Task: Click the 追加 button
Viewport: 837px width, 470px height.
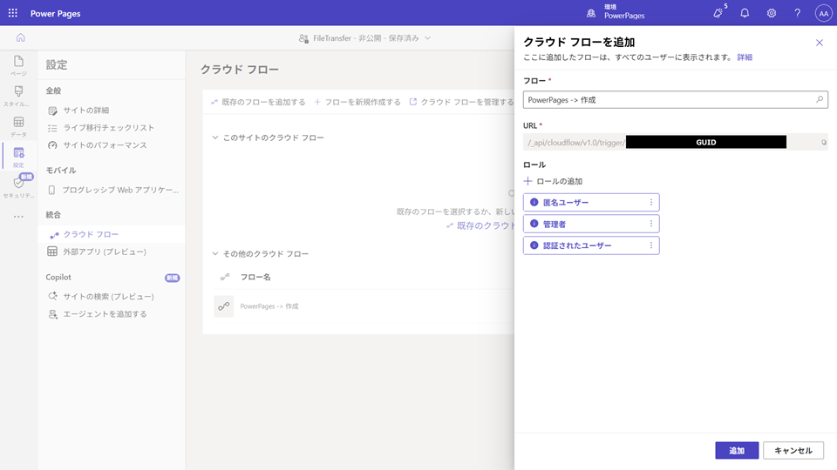Action: click(737, 450)
